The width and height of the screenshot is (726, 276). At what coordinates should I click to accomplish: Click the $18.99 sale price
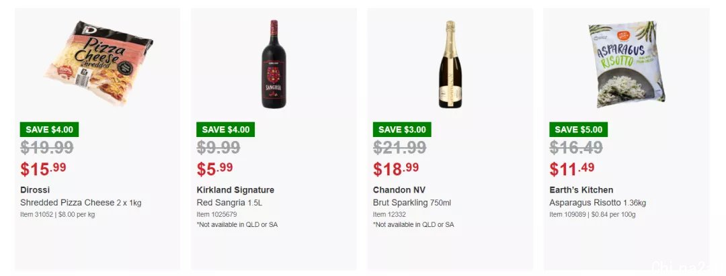pyautogui.click(x=396, y=169)
